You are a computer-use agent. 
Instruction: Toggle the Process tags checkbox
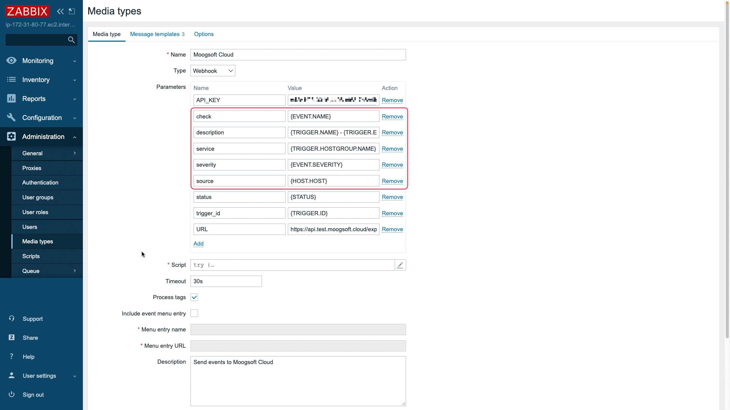195,297
